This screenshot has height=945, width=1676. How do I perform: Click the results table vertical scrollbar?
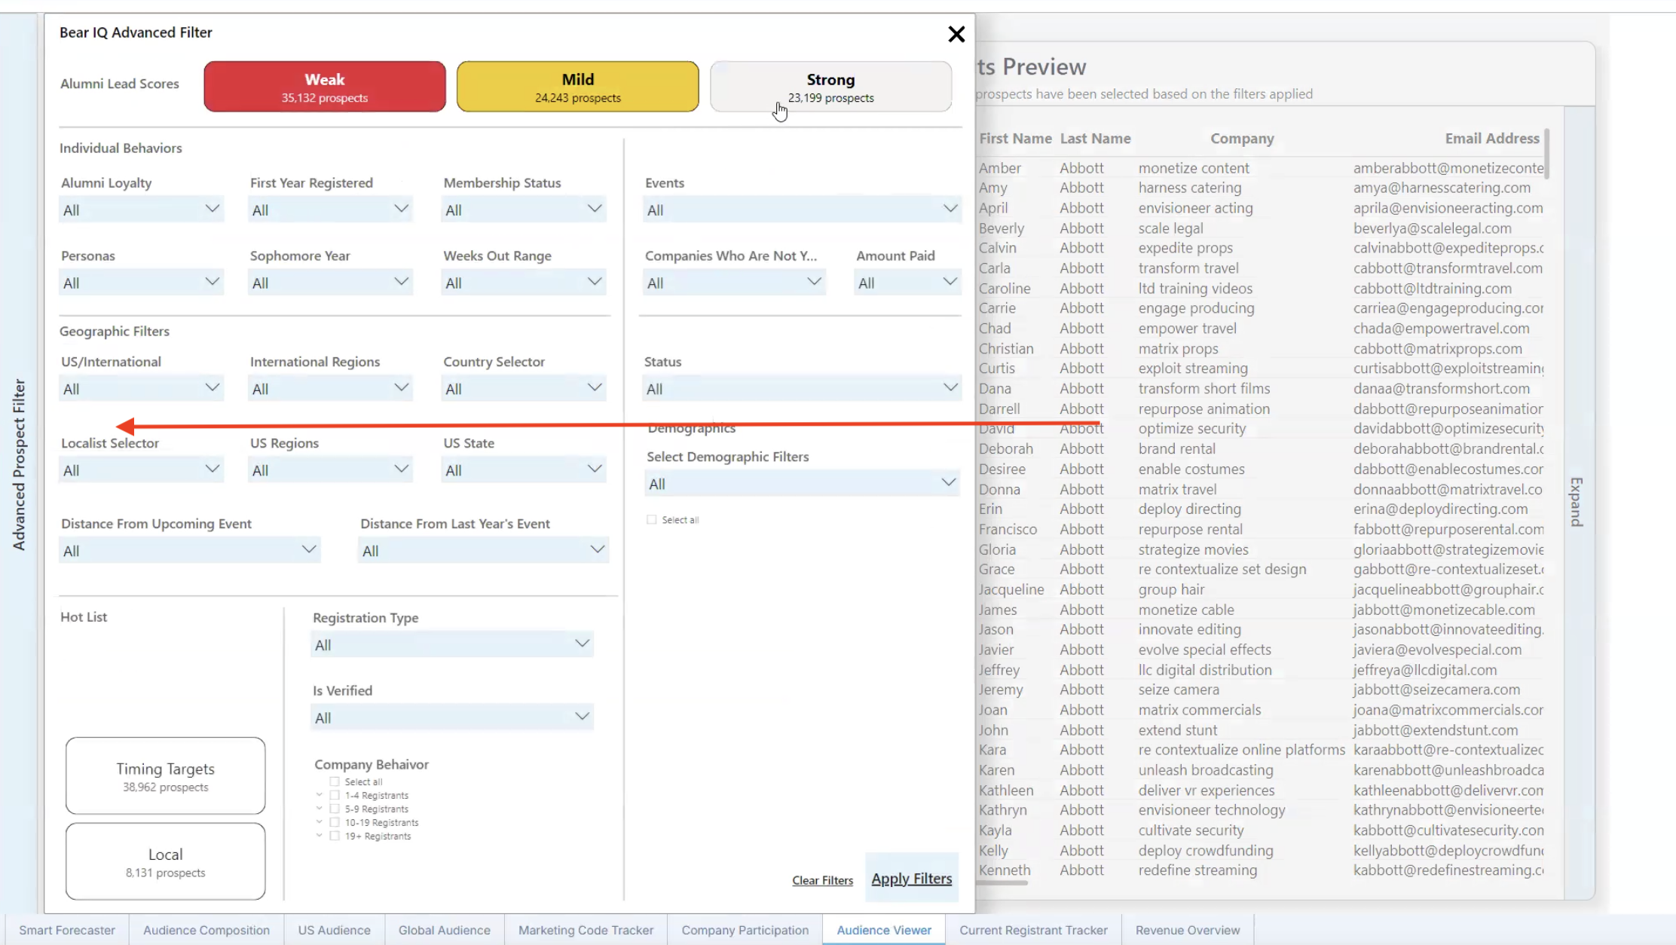pos(1546,154)
